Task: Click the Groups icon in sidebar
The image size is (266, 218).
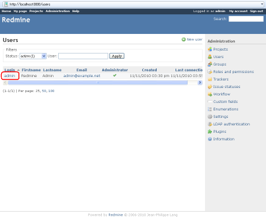Action: point(210,64)
